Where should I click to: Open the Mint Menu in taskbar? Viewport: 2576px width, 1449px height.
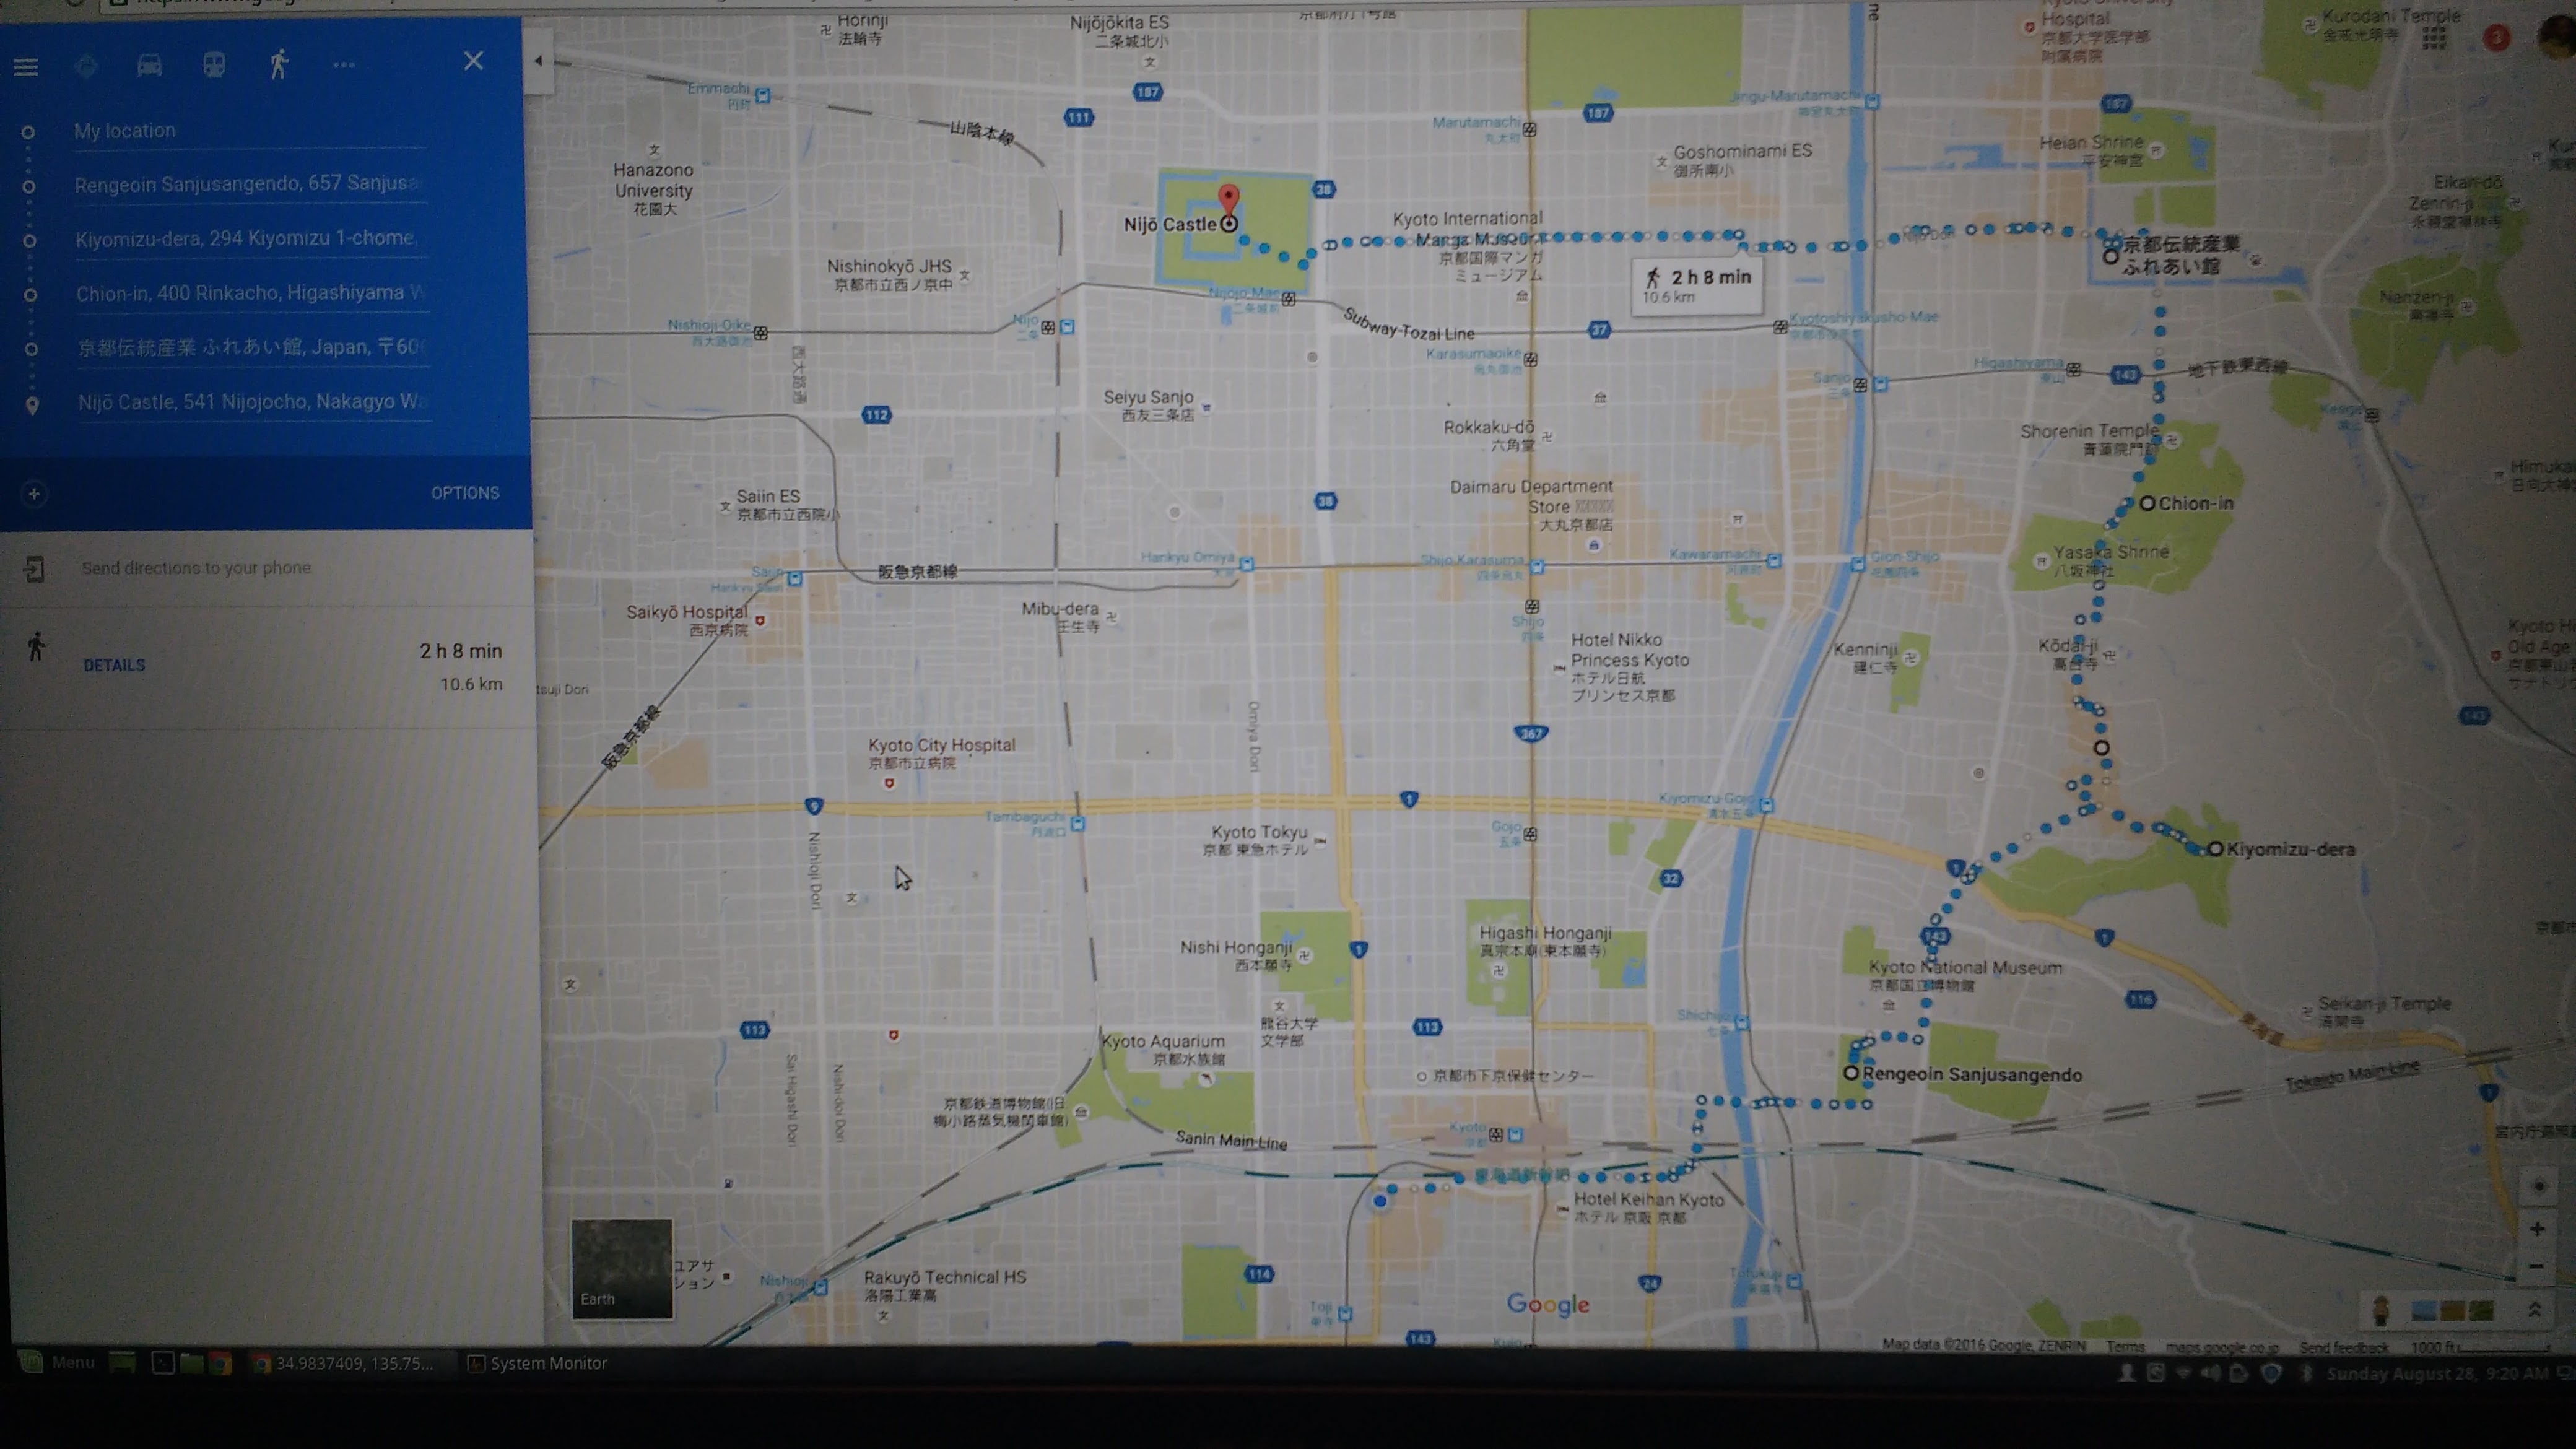tap(58, 1363)
